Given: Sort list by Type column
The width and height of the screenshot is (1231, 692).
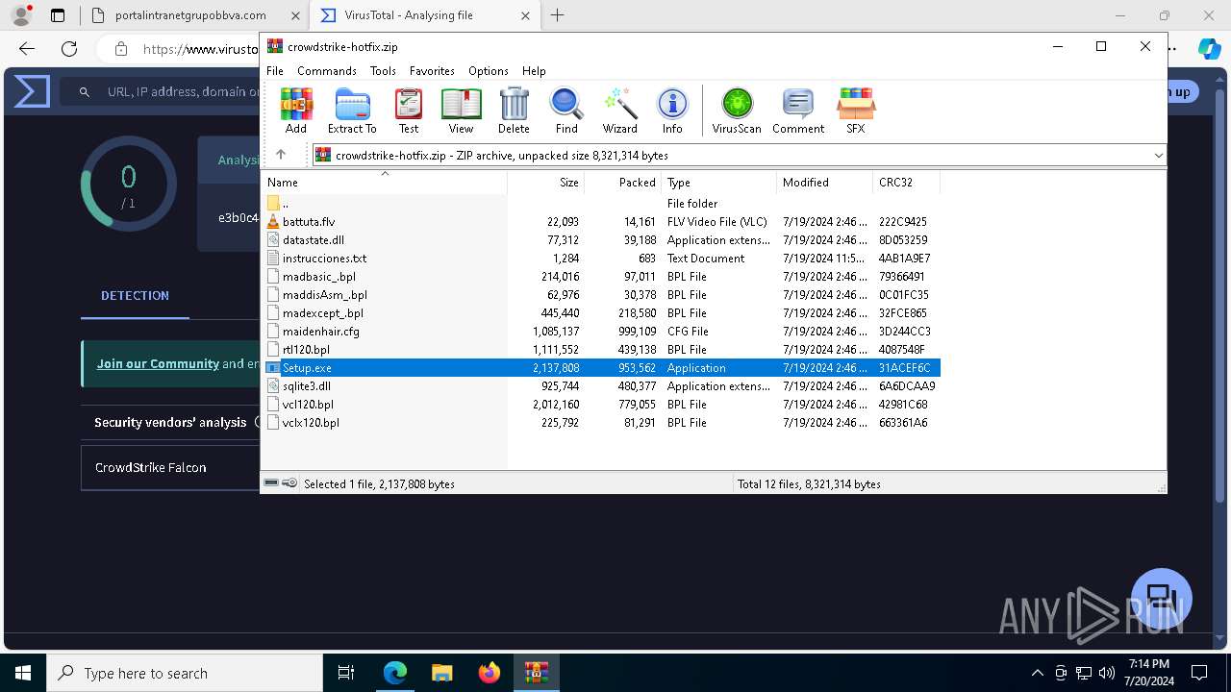Looking at the screenshot, I should [719, 183].
